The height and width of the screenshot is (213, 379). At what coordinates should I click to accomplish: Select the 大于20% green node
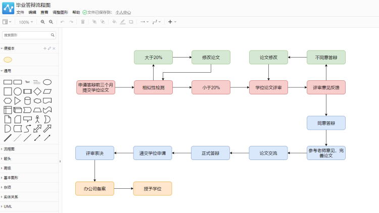[x=153, y=57]
